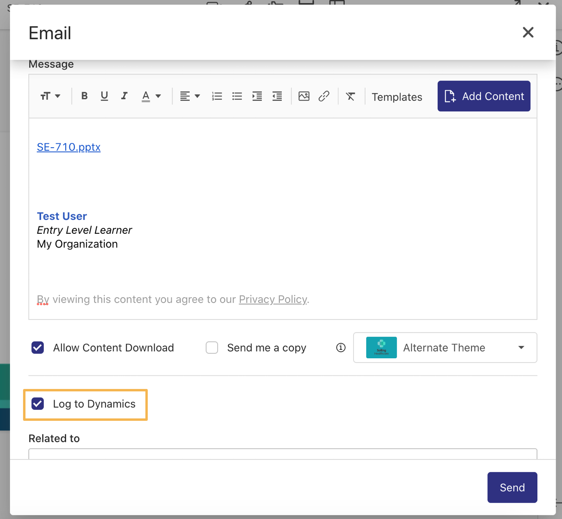Click the Add Content button
Screen dimensions: 562x519
pyautogui.click(x=484, y=96)
